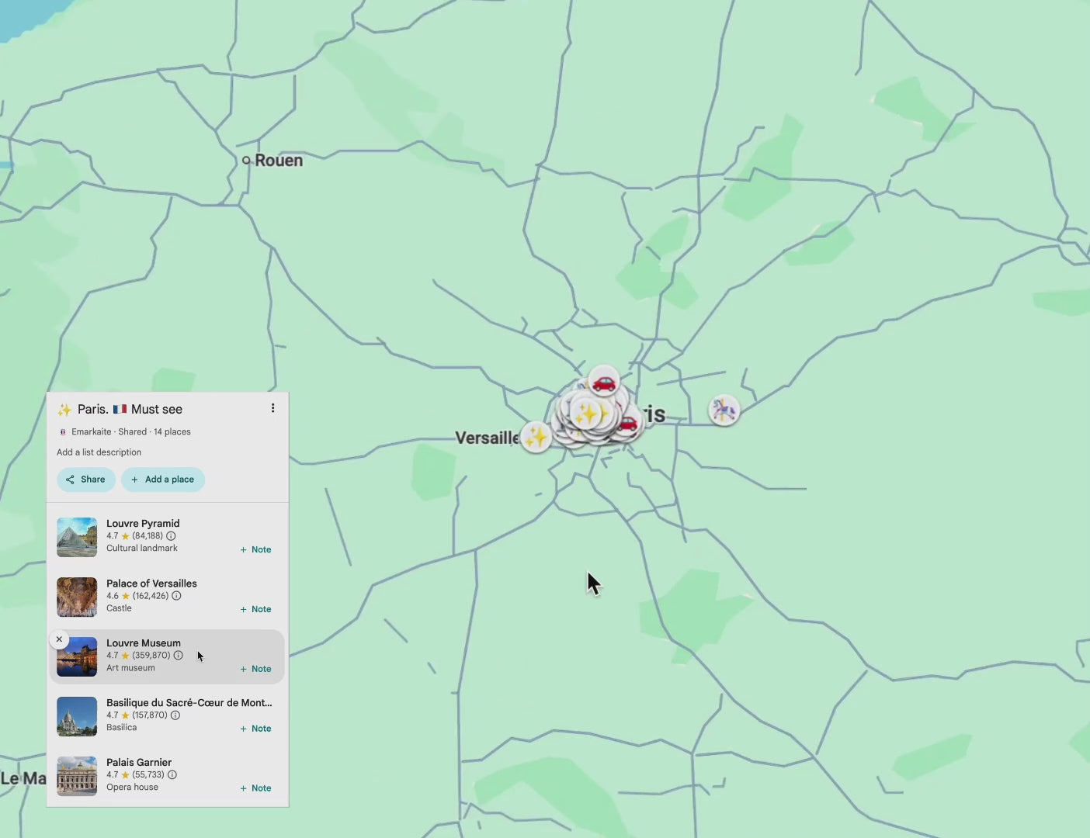Click the info icon next to Palais Garnier's rating
The height and width of the screenshot is (838, 1090).
[172, 774]
